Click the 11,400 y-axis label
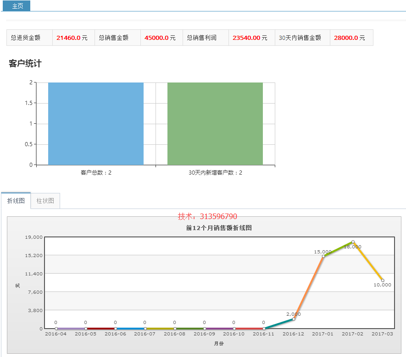 pyautogui.click(x=33, y=274)
